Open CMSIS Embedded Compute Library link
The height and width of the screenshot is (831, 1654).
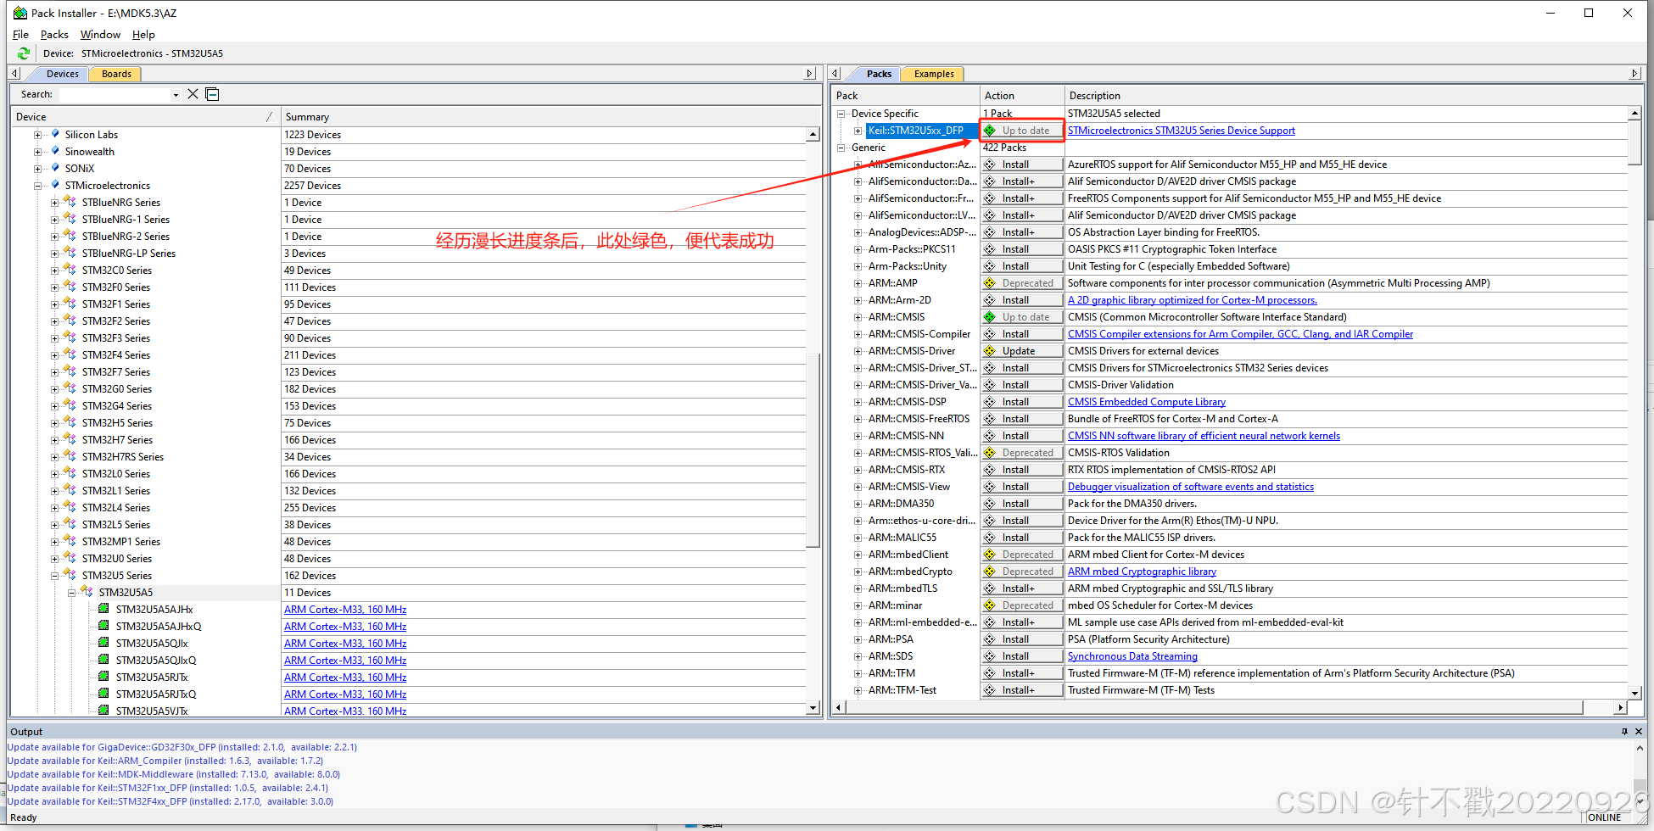[1146, 402]
